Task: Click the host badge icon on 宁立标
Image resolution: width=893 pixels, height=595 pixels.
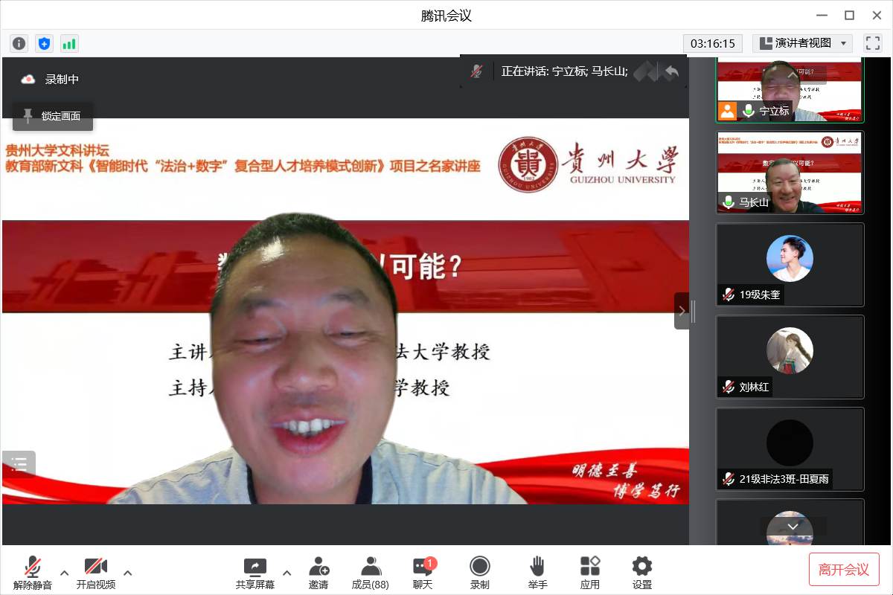Action: pyautogui.click(x=727, y=111)
